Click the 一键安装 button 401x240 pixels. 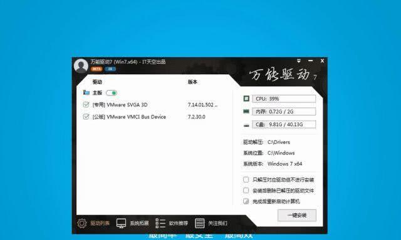pos(297,215)
